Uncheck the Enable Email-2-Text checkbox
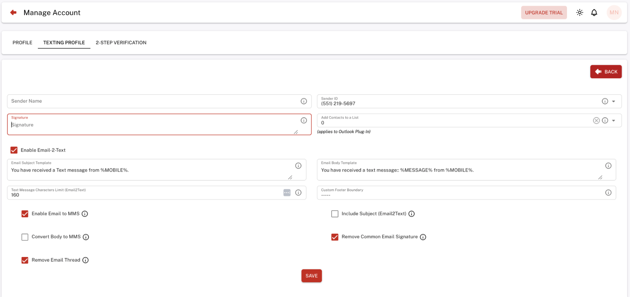 [14, 150]
